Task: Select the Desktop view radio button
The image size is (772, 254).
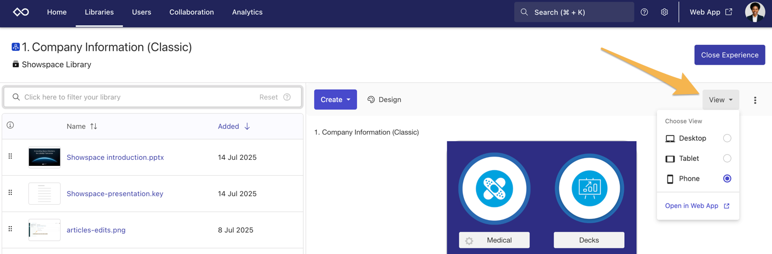Action: [x=727, y=138]
